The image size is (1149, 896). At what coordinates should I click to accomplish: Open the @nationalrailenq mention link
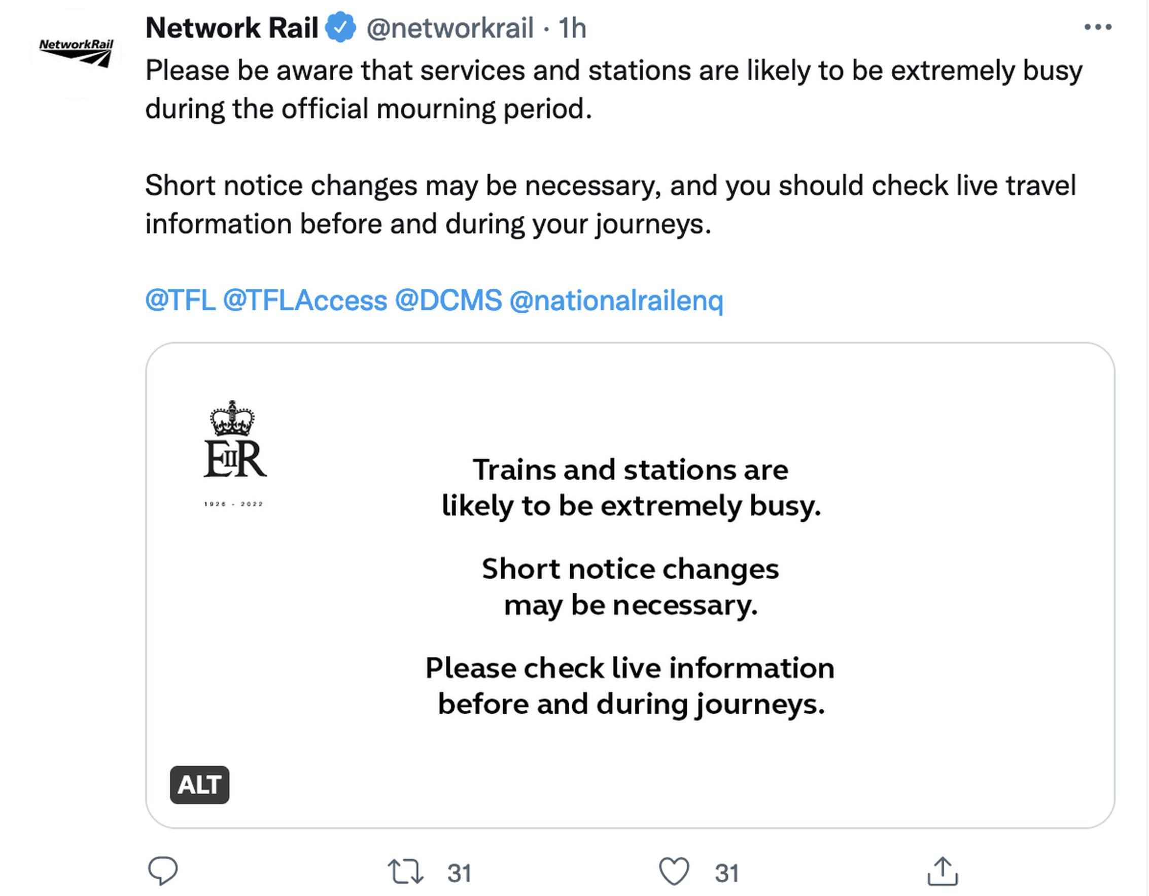point(616,301)
